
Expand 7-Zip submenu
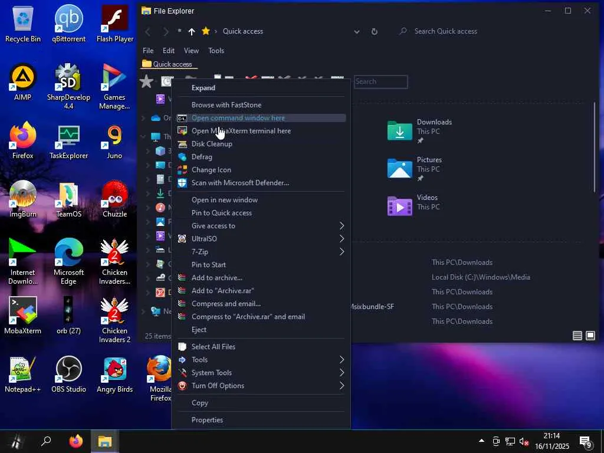click(x=342, y=252)
